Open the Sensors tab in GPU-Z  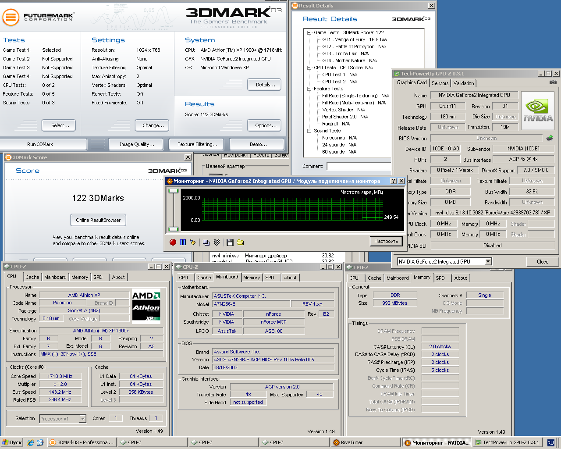click(440, 83)
